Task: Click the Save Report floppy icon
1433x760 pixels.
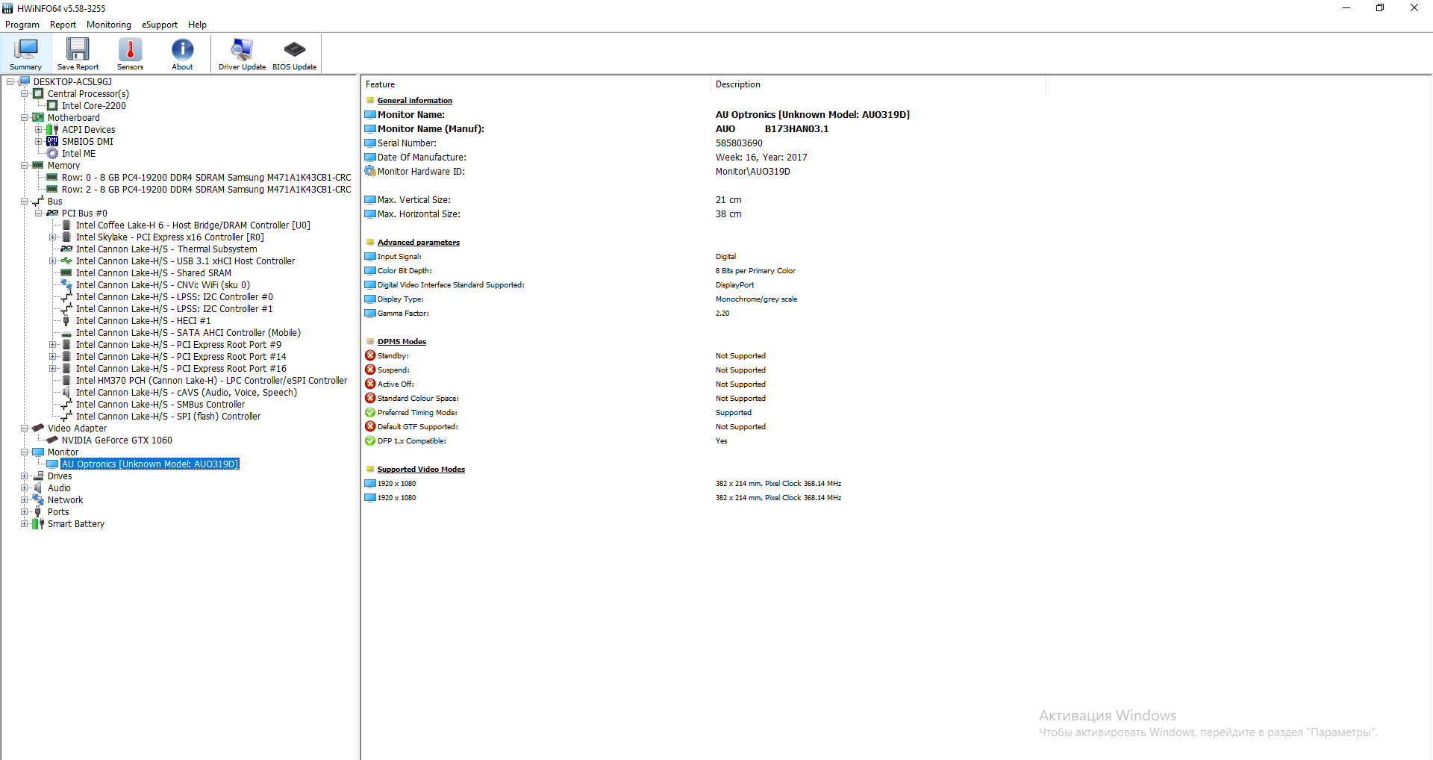Action: click(78, 49)
